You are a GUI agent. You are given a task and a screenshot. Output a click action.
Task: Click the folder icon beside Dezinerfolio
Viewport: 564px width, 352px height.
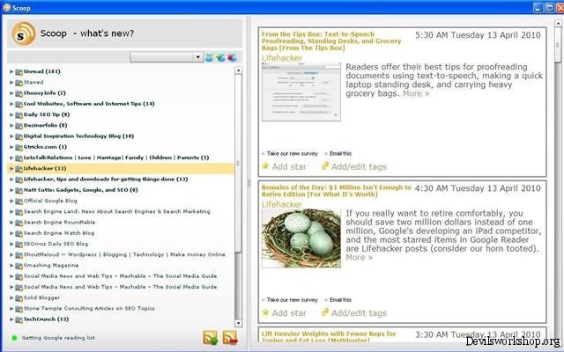pyautogui.click(x=19, y=126)
